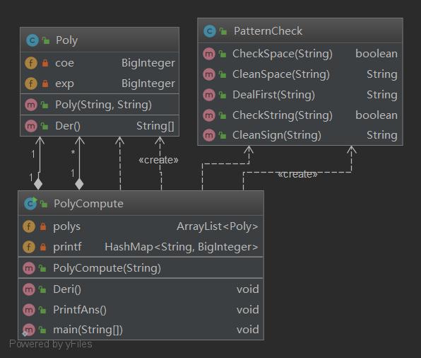The image size is (421, 358).
Task: Click the static method icon of main(String[])
Action: point(29,330)
